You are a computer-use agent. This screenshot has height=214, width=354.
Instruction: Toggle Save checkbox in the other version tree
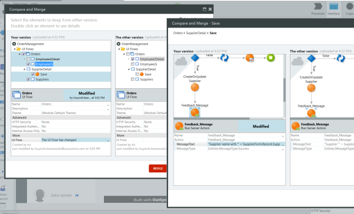tap(137, 74)
